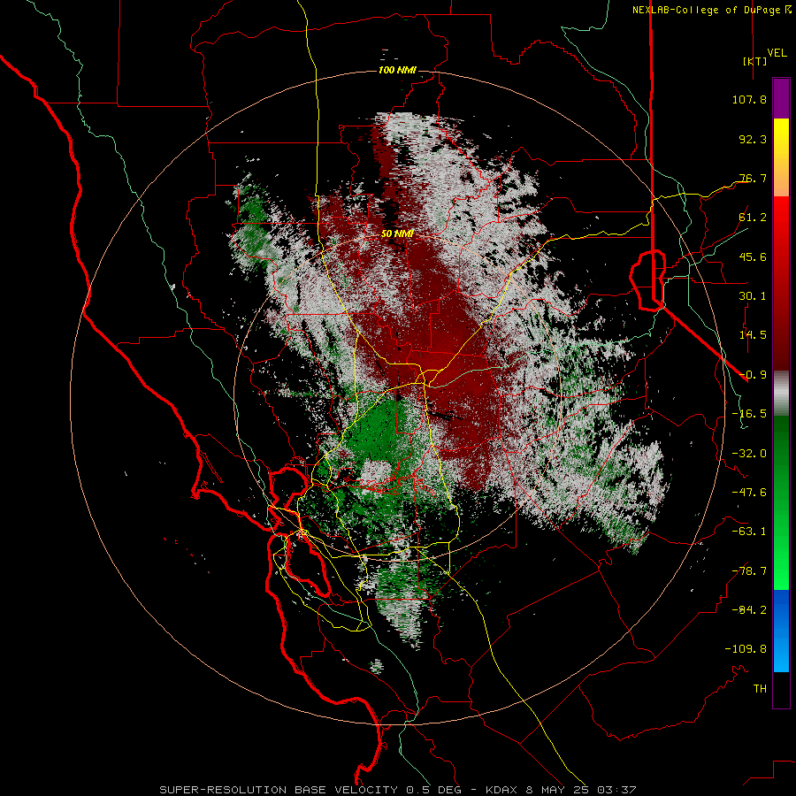The height and width of the screenshot is (796, 796).
Task: Click the TH legend label
Action: tap(760, 689)
